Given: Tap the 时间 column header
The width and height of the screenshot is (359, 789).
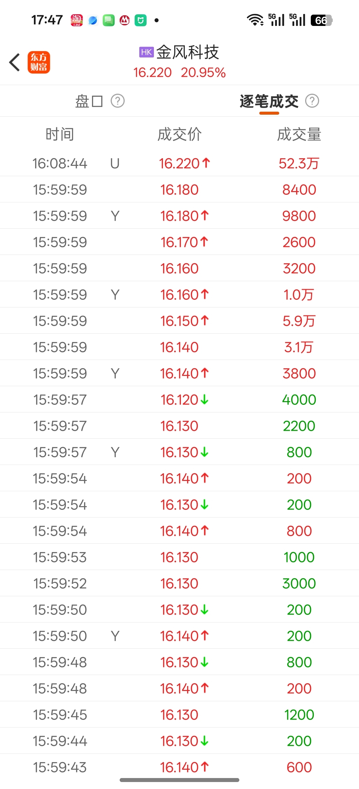Looking at the screenshot, I should coord(60,134).
